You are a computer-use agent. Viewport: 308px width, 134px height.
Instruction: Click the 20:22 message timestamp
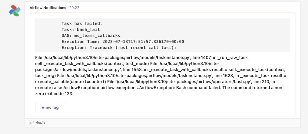[74, 8]
